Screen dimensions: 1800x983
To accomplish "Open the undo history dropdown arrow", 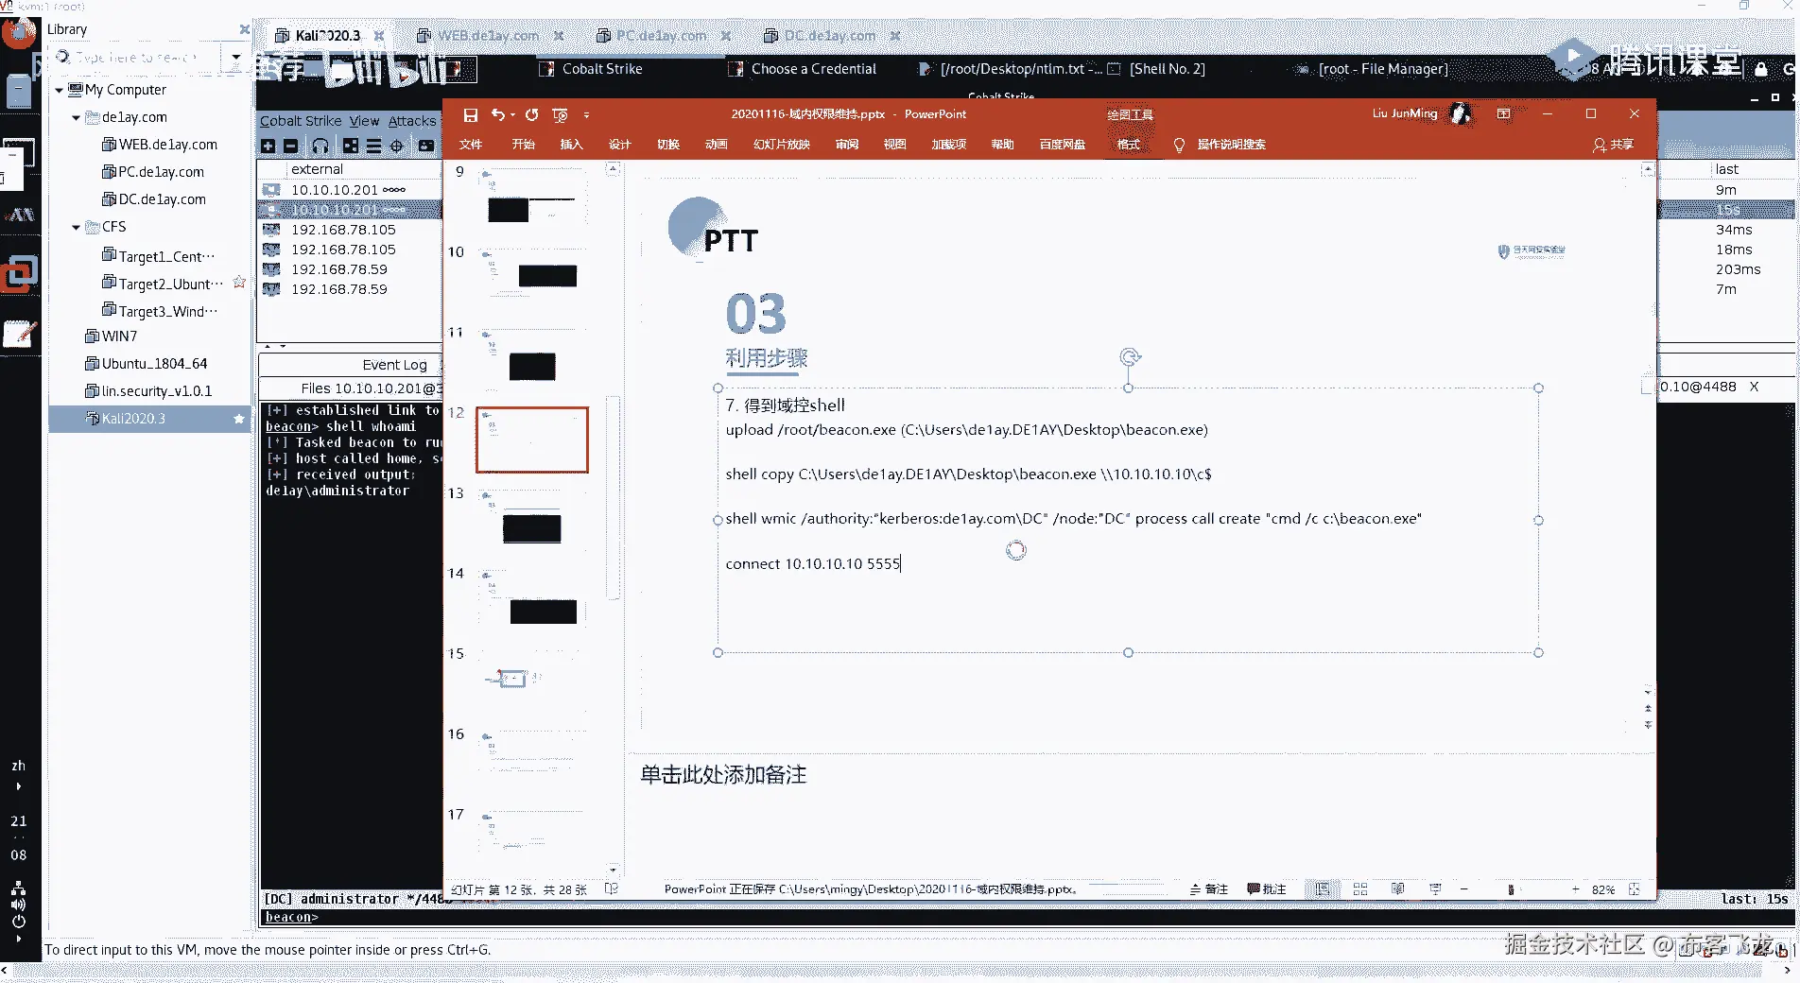I will coord(512,114).
